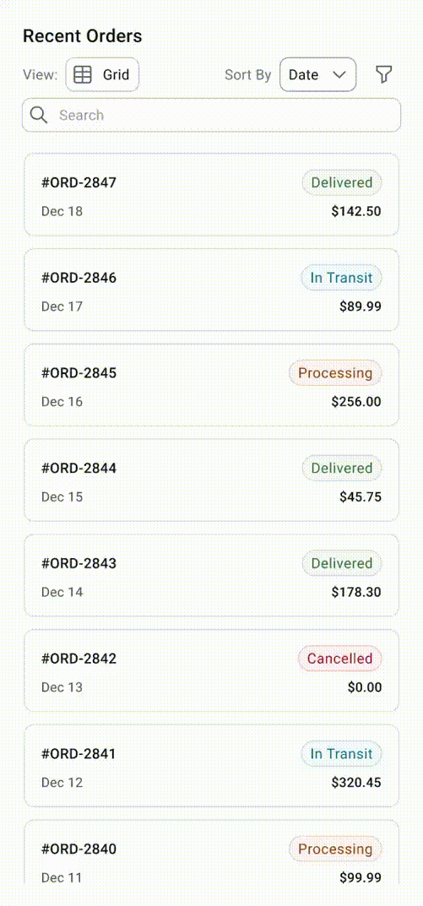Image resolution: width=423 pixels, height=906 pixels.
Task: Select the Processing badge on #ORD-2840
Action: pyautogui.click(x=335, y=849)
